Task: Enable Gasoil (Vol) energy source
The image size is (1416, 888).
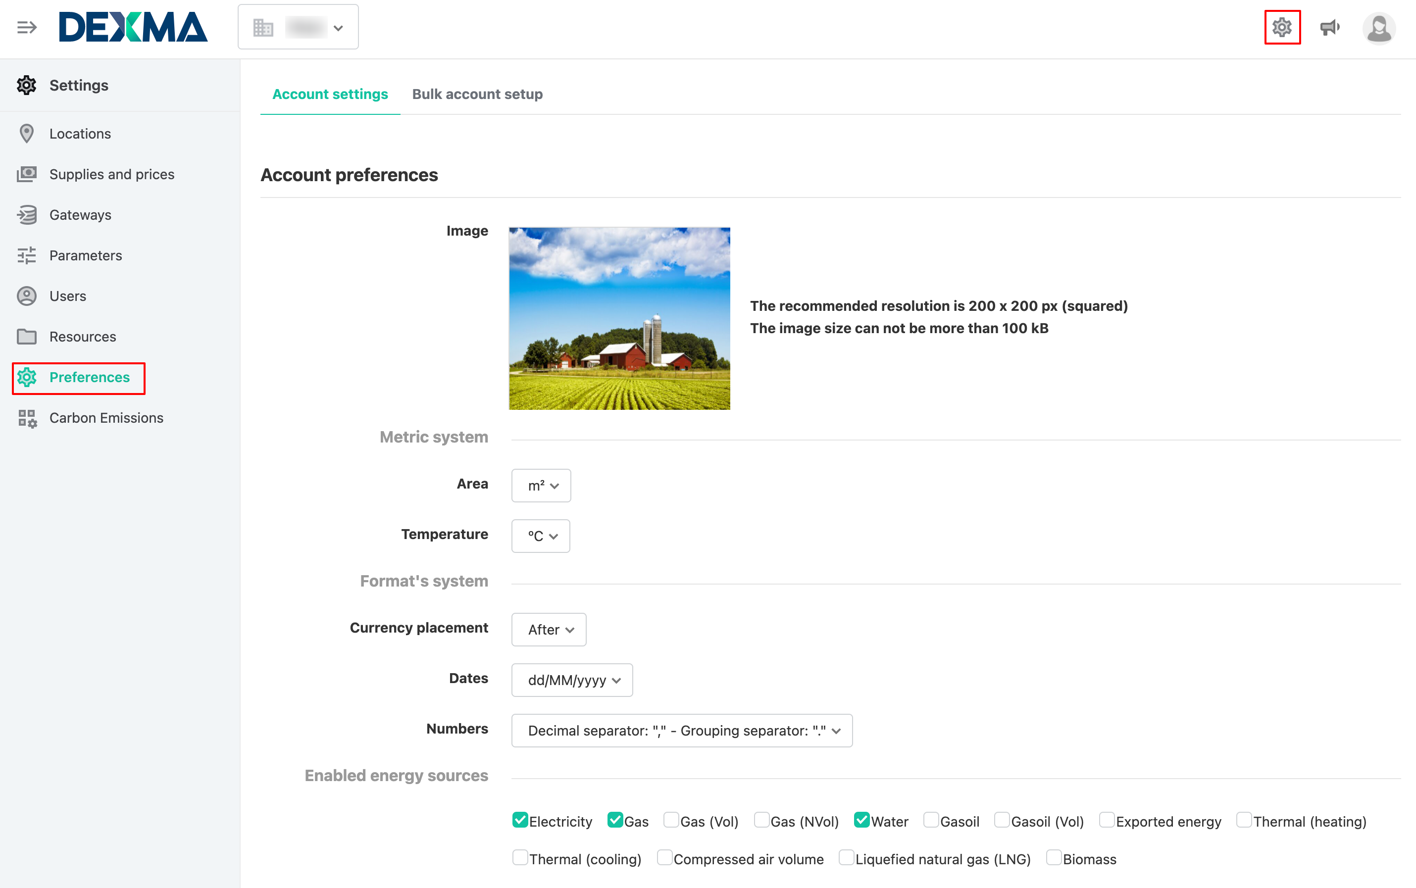Action: point(1002,820)
